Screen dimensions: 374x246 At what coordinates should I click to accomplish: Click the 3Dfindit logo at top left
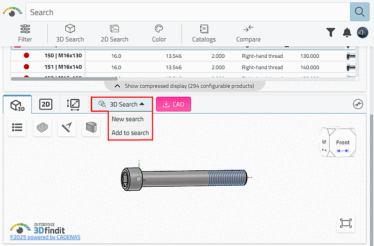(12, 12)
